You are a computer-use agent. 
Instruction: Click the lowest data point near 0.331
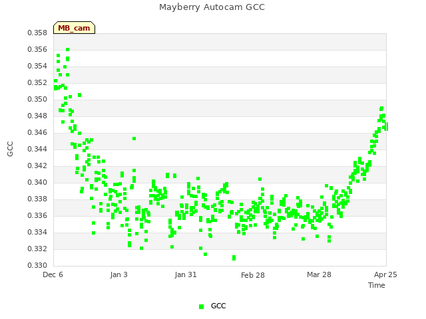[234, 258]
